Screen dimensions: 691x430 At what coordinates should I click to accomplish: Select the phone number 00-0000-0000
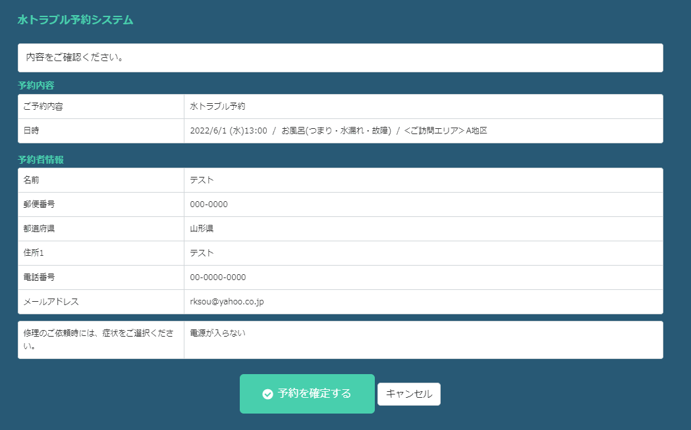[217, 277]
